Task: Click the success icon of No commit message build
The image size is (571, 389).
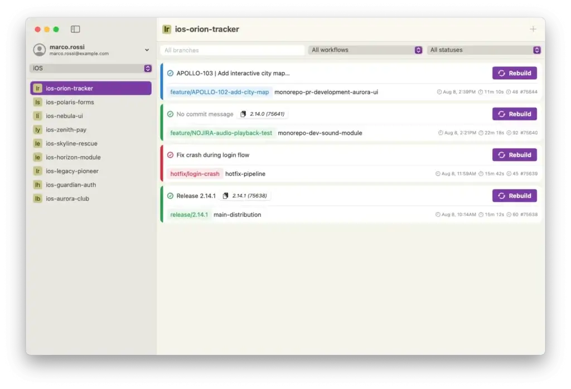Action: click(x=170, y=114)
